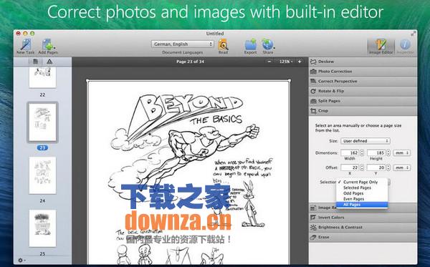Click the zoom out minus button

269,62
